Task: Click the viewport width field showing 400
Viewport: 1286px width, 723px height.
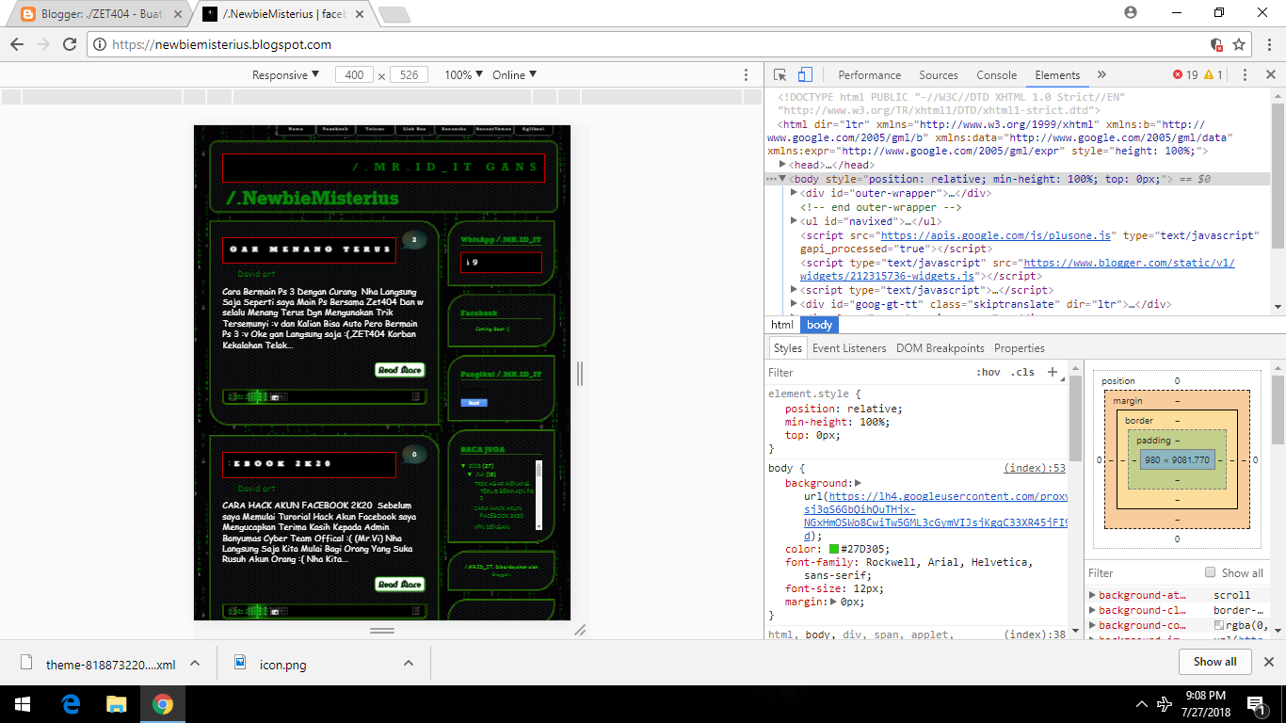Action: tap(354, 75)
